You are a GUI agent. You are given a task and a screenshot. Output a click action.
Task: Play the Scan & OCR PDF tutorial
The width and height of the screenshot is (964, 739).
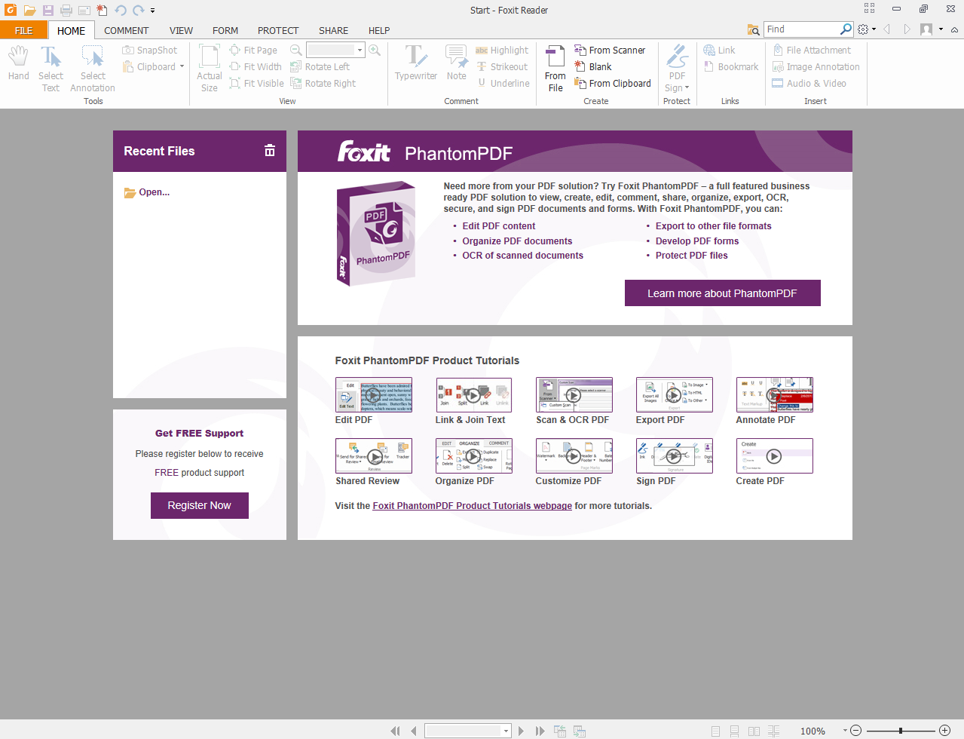(574, 394)
